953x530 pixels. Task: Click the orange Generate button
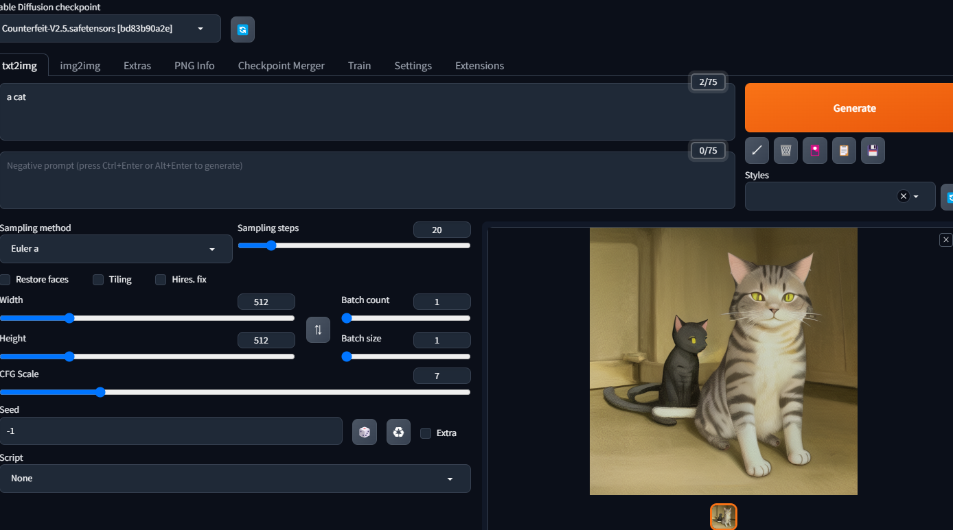849,108
